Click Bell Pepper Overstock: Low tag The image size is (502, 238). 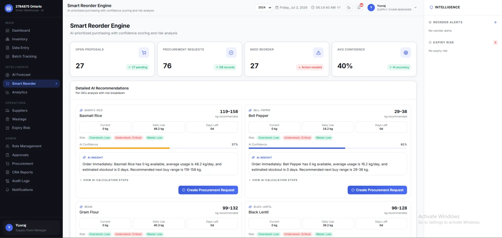pyautogui.click(x=269, y=138)
